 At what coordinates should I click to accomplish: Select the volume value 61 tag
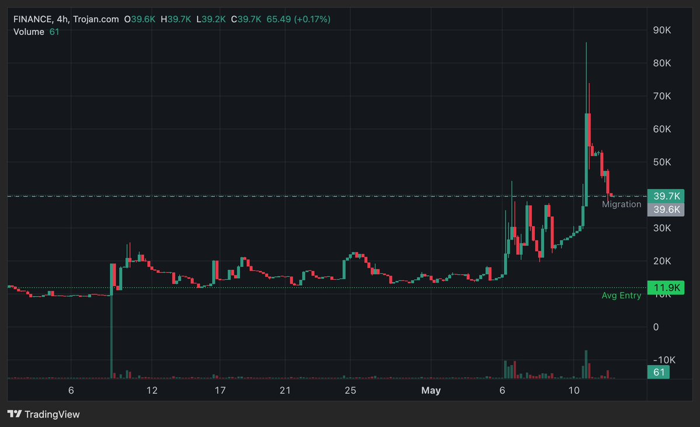pos(659,372)
